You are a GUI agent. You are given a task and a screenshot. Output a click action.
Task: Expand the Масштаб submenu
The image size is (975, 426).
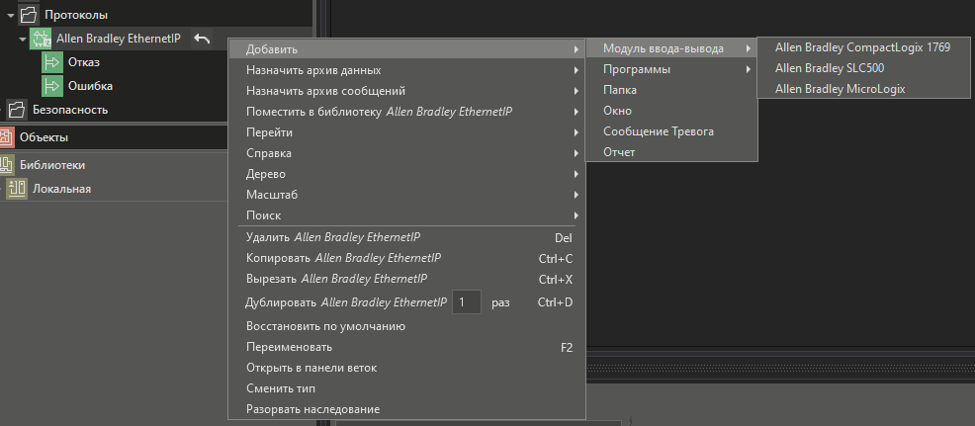tap(406, 195)
